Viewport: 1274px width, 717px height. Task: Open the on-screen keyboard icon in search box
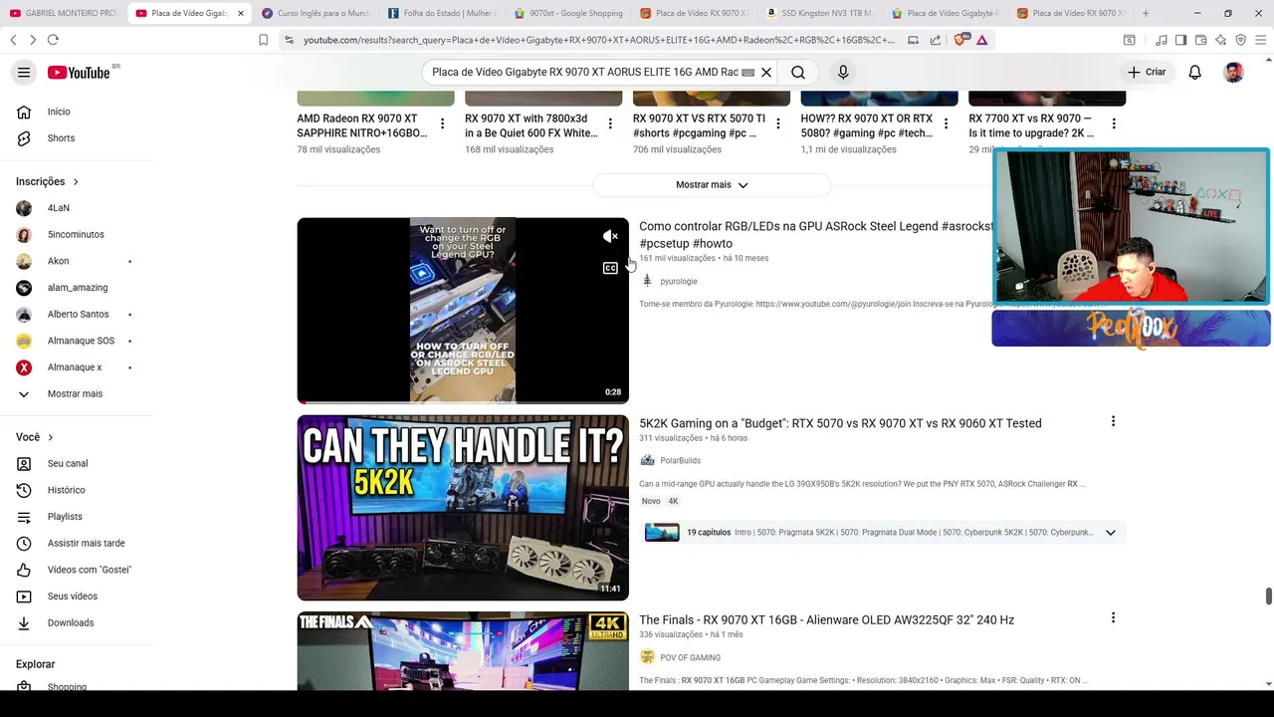tap(748, 73)
